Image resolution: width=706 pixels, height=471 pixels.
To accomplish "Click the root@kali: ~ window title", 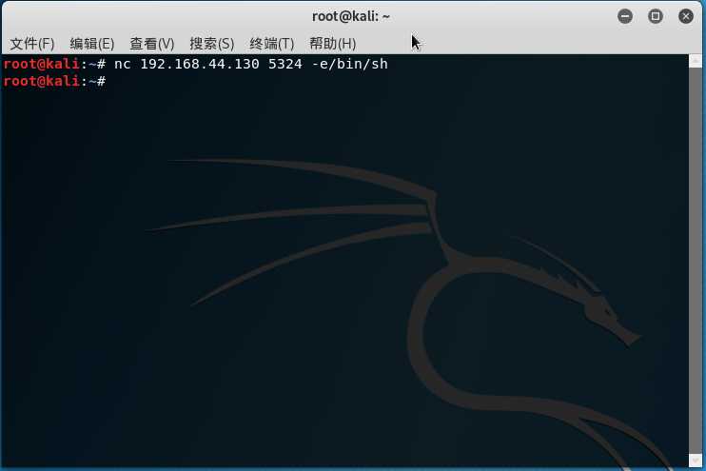I will coord(351,16).
